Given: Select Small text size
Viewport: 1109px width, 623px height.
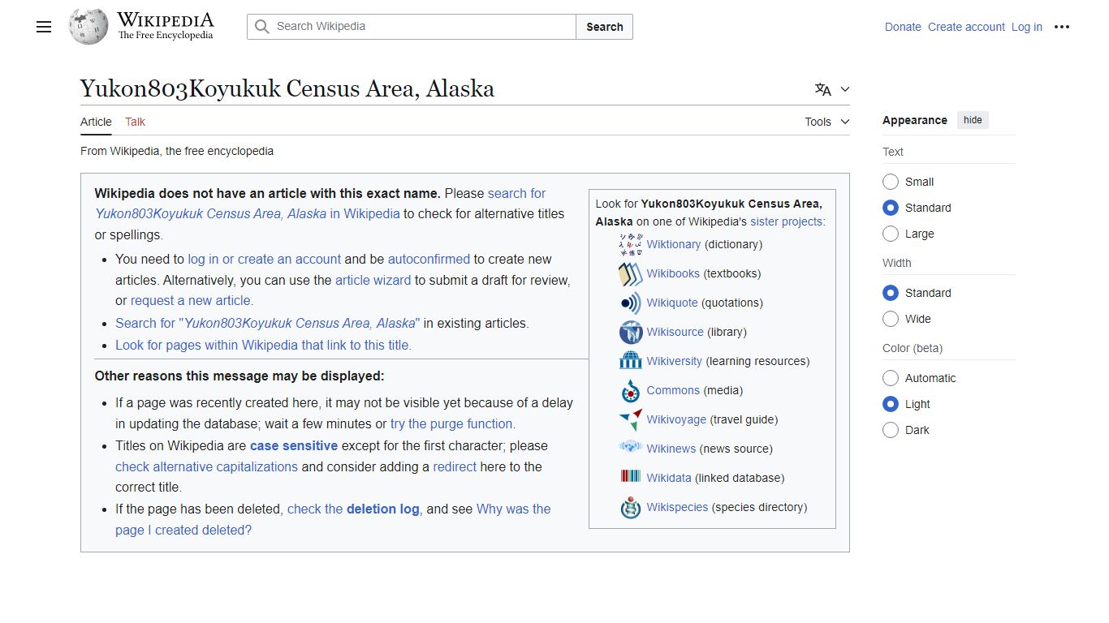Looking at the screenshot, I should click(x=891, y=182).
